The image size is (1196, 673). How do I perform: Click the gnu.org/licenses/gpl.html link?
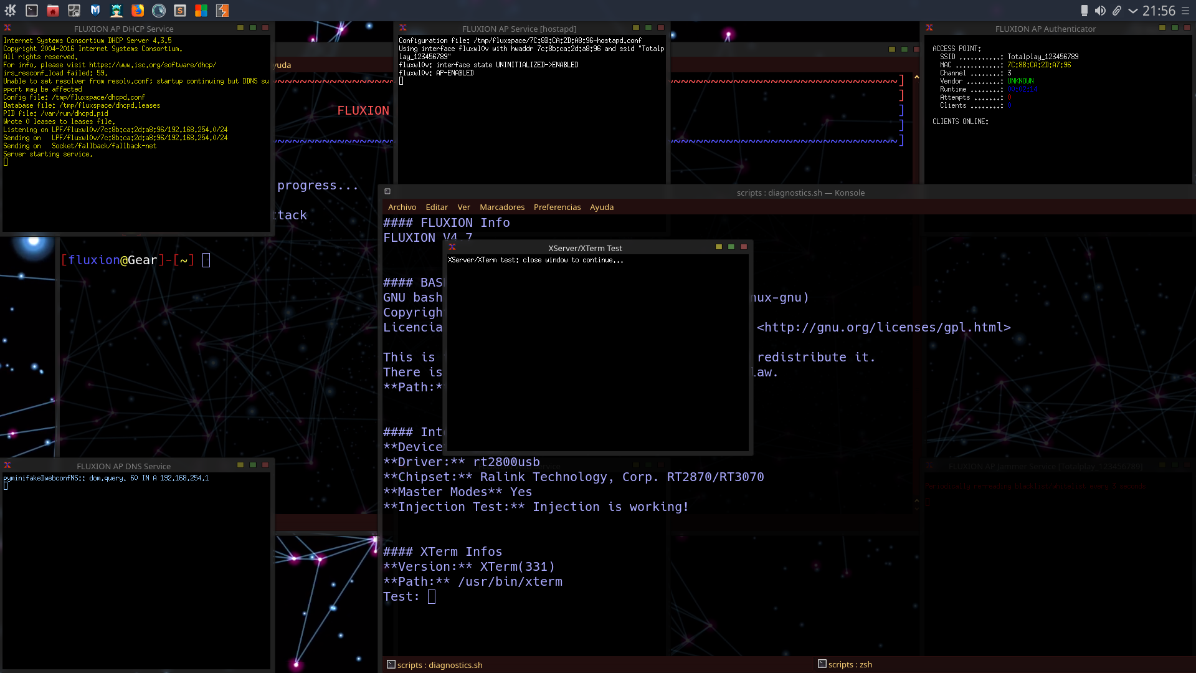click(x=883, y=327)
